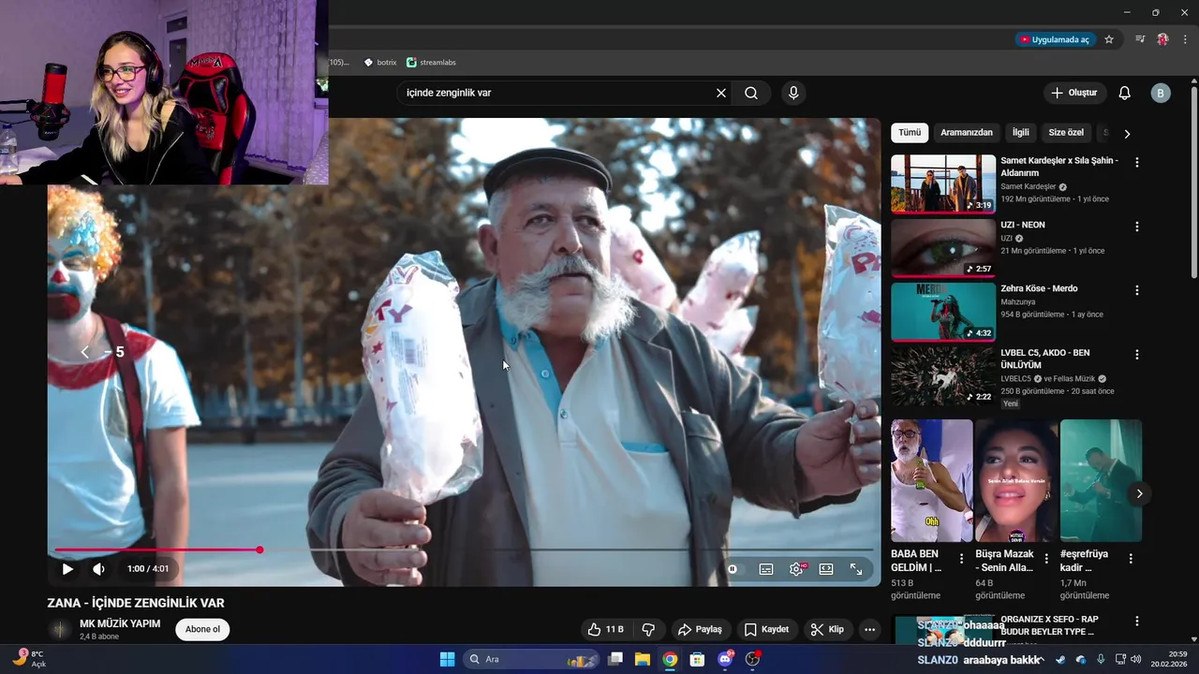The height and width of the screenshot is (674, 1199).
Task: Open the Chrome profile avatar
Action: 1162,39
